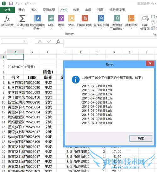Open Math and Trig (数学和三角函数) icon
Screen dimensions: 157x172
pos(117,18)
